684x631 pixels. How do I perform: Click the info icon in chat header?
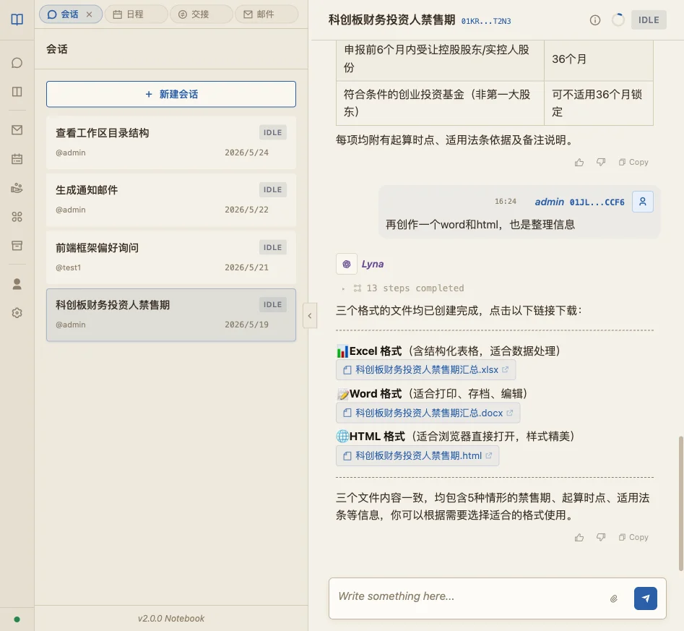coord(595,20)
